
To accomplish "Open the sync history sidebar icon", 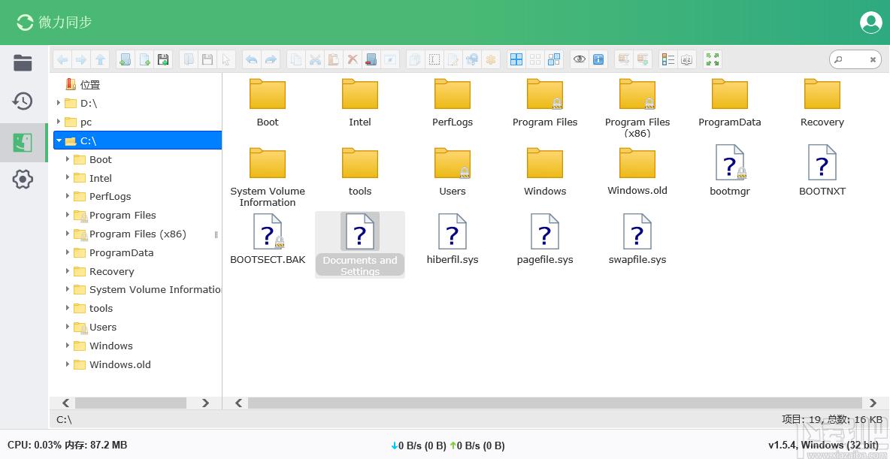I will 23,101.
